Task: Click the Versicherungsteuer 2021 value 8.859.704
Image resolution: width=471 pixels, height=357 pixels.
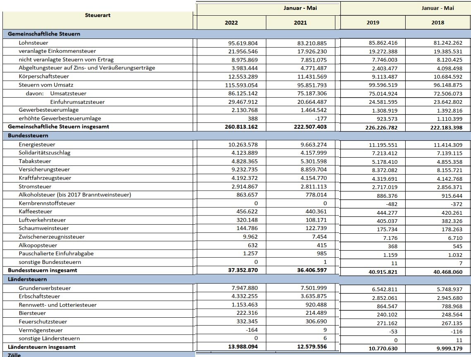Action: [x=313, y=170]
